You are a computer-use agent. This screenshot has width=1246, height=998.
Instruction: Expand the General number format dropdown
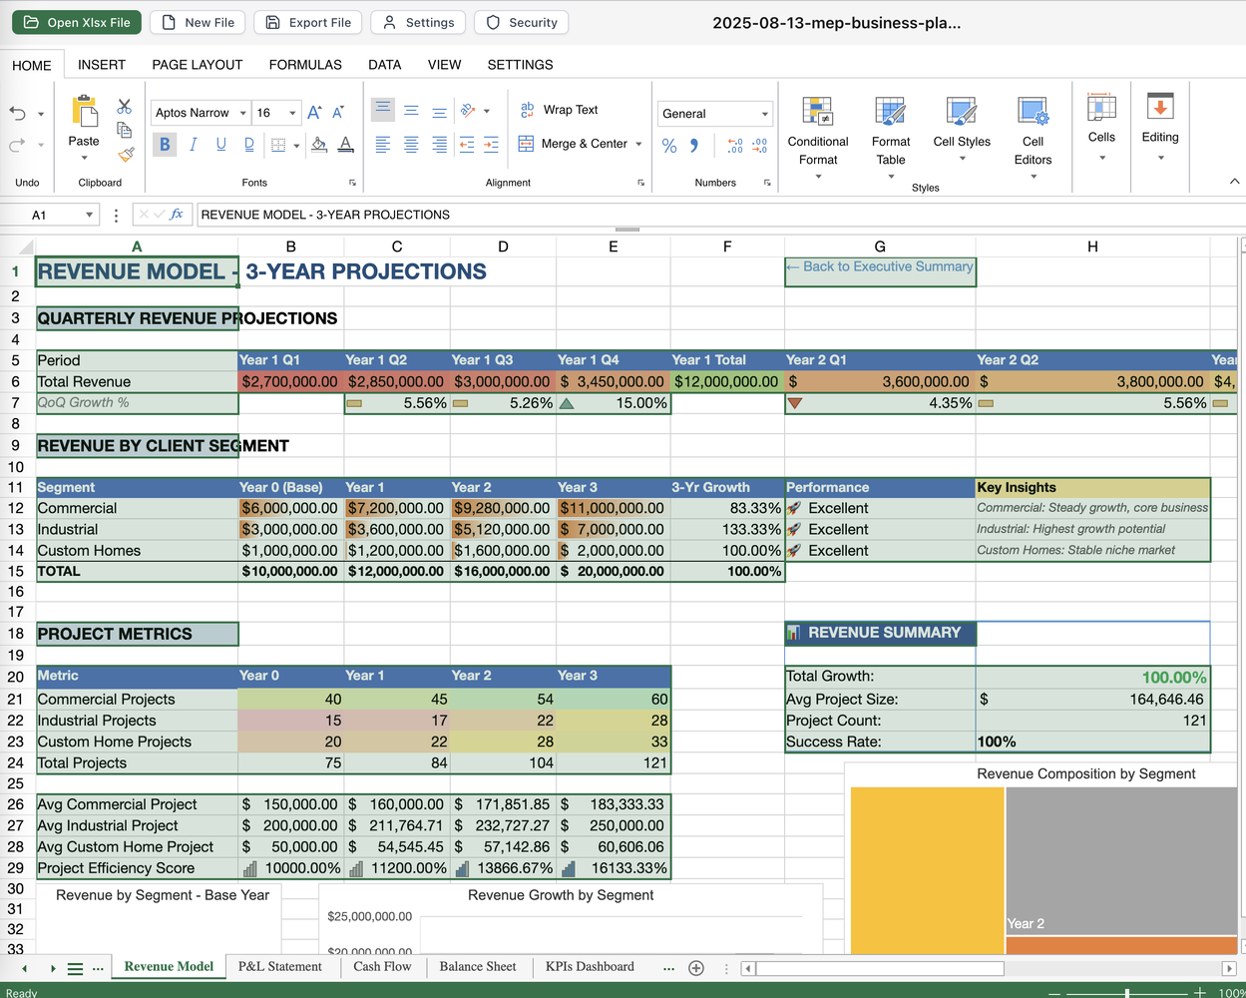tap(764, 114)
